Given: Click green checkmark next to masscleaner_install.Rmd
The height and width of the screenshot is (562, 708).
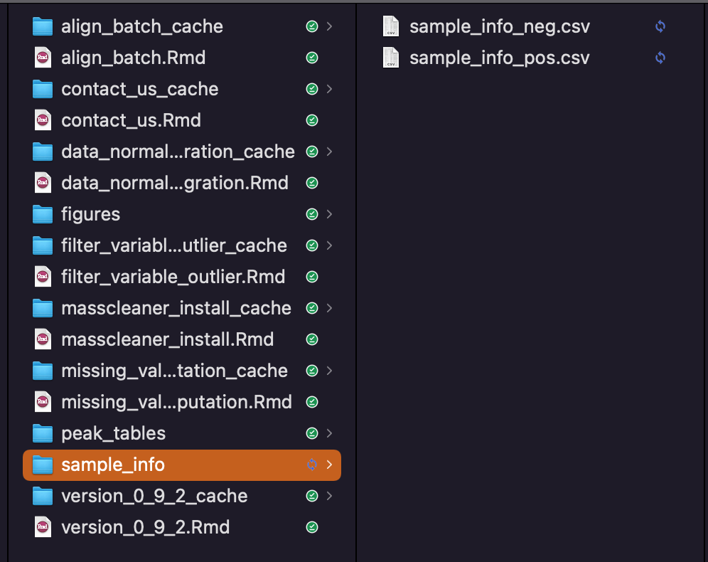Looking at the screenshot, I should tap(312, 339).
